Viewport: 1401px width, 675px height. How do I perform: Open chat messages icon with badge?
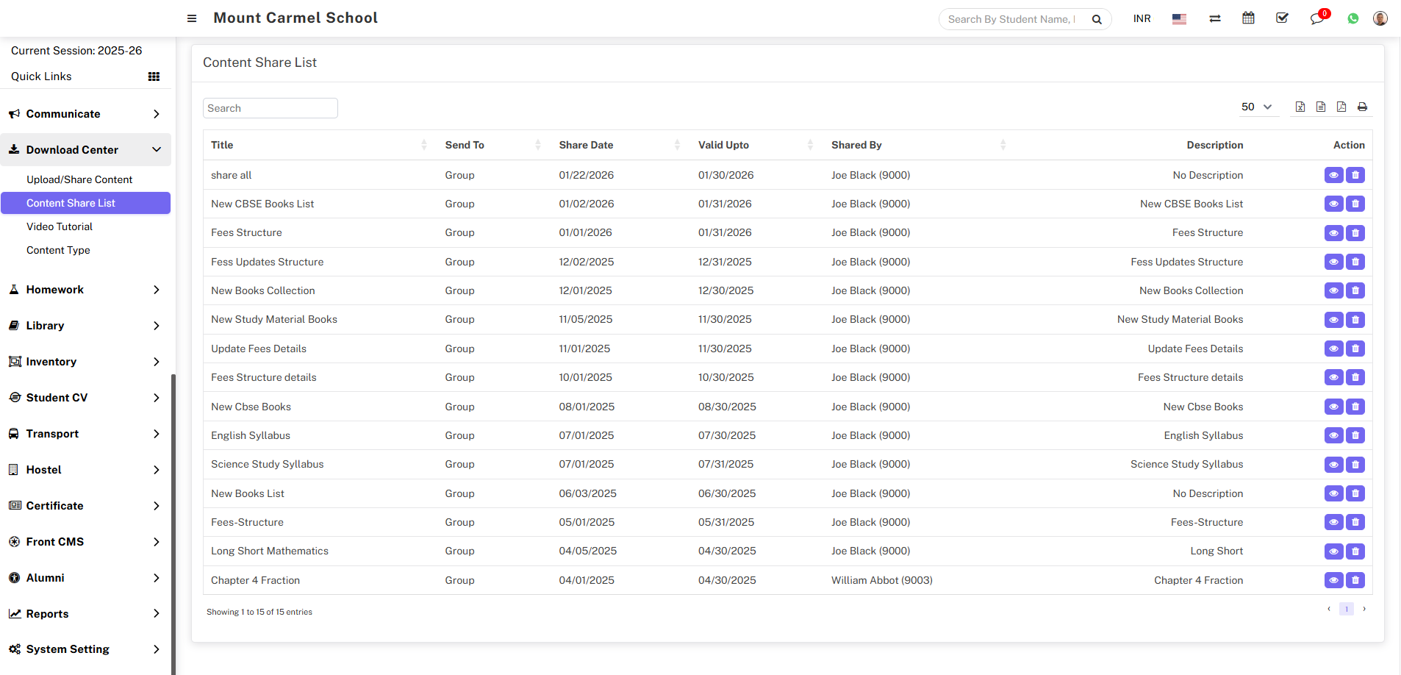pyautogui.click(x=1316, y=18)
